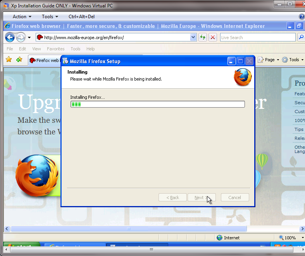Click Virtual PC bottom scroll left arrow

(x=6, y=249)
